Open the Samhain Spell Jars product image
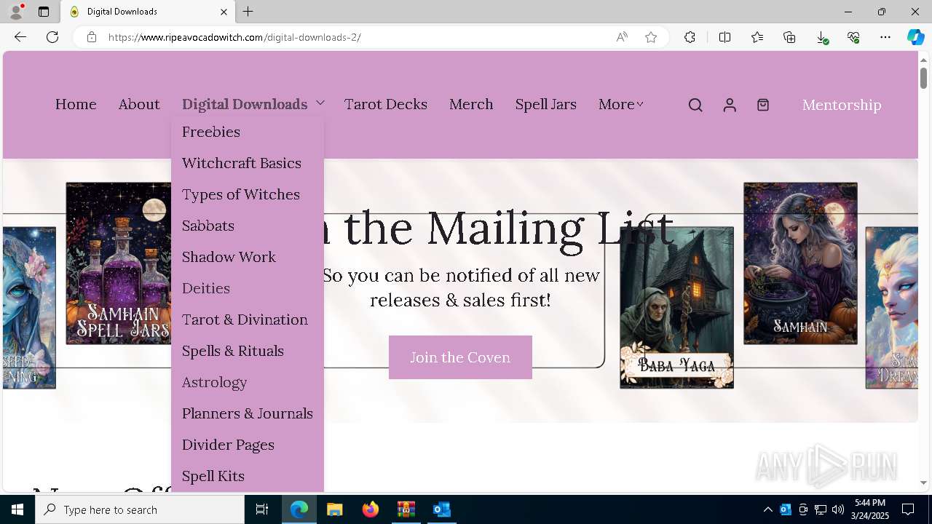 point(119,263)
